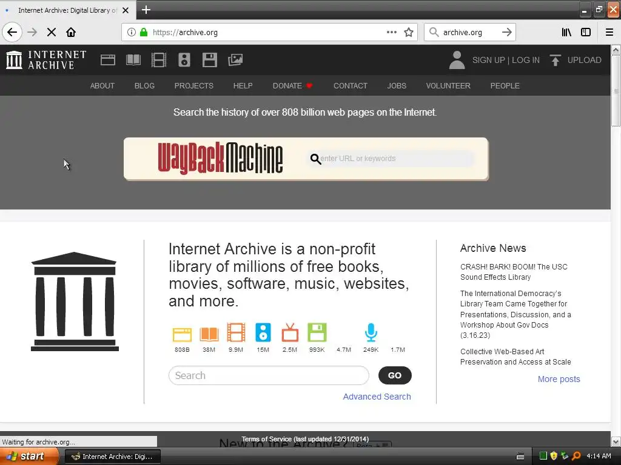
Task: Click the yellow web pages icon 808B
Action: 182,334
